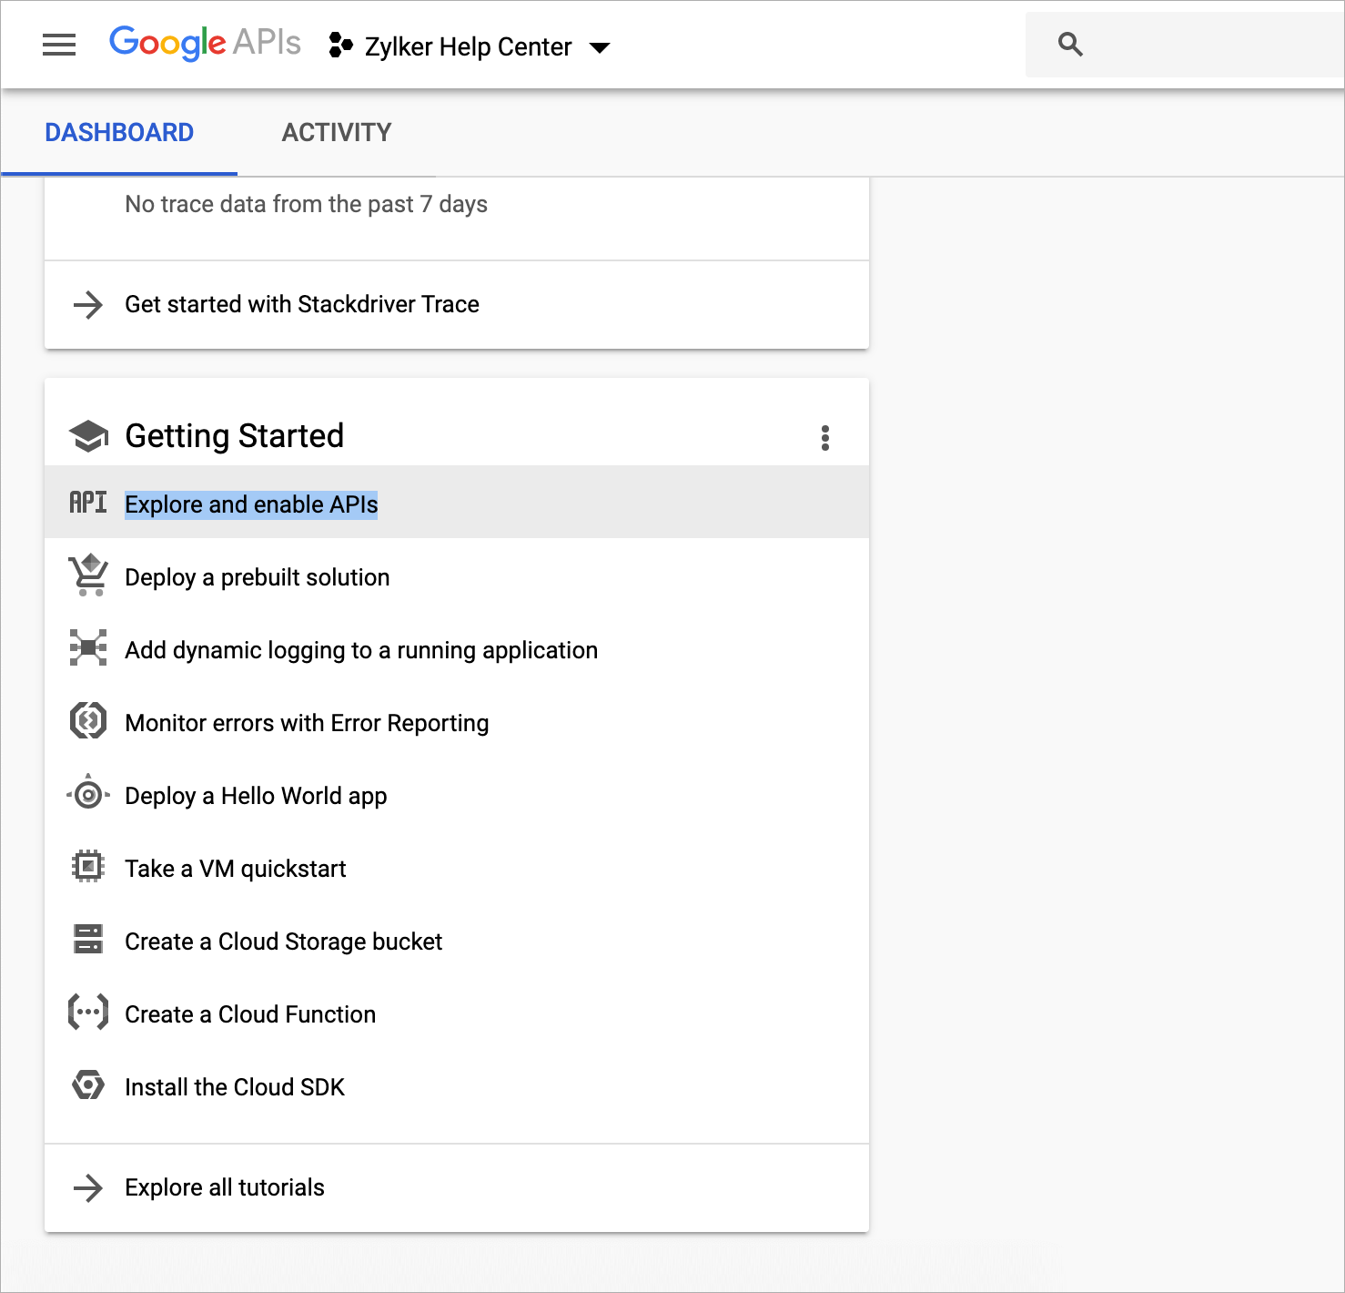Open Getting Started card options menu

(x=825, y=438)
